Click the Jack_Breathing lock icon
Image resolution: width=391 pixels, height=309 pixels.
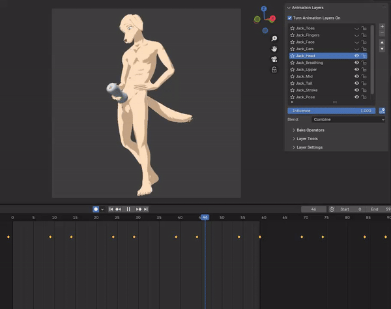click(364, 63)
